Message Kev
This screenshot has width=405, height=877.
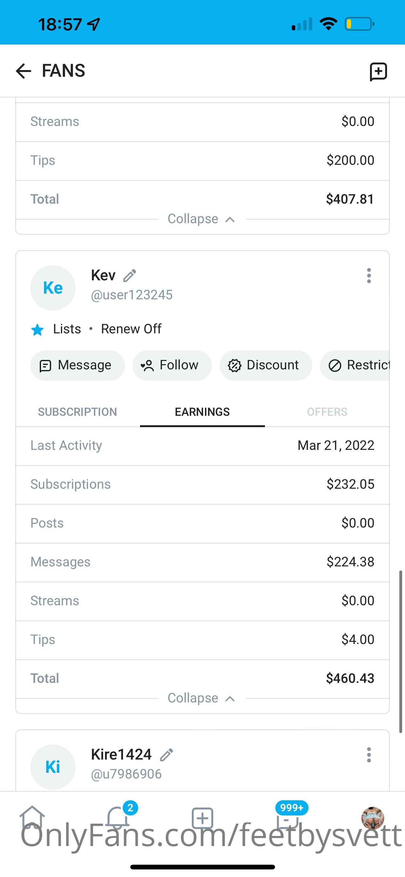click(78, 365)
